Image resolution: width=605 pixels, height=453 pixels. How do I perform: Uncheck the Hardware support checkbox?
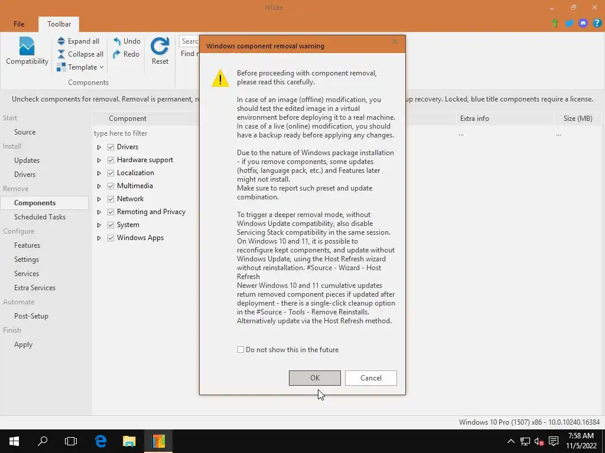coord(110,160)
